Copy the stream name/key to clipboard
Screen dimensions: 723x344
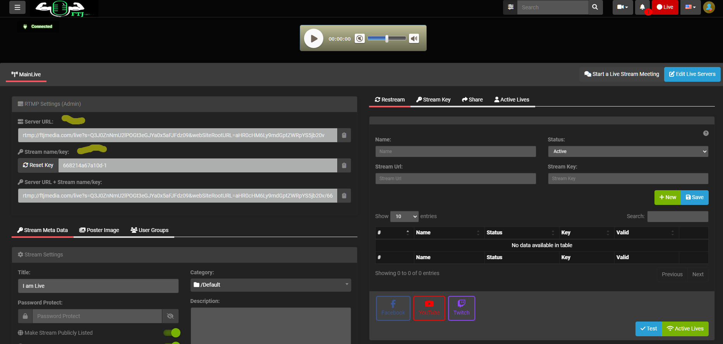tap(344, 165)
